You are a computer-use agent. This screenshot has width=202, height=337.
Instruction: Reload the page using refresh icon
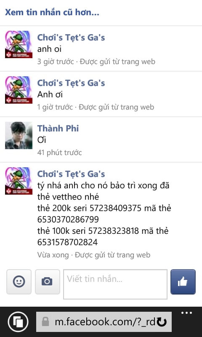tap(162, 322)
